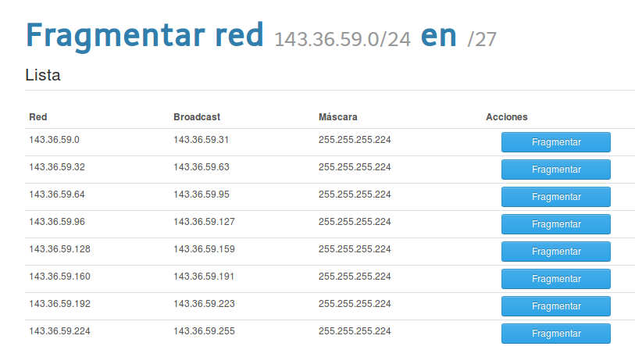Click the Lista section heading

pyautogui.click(x=43, y=76)
